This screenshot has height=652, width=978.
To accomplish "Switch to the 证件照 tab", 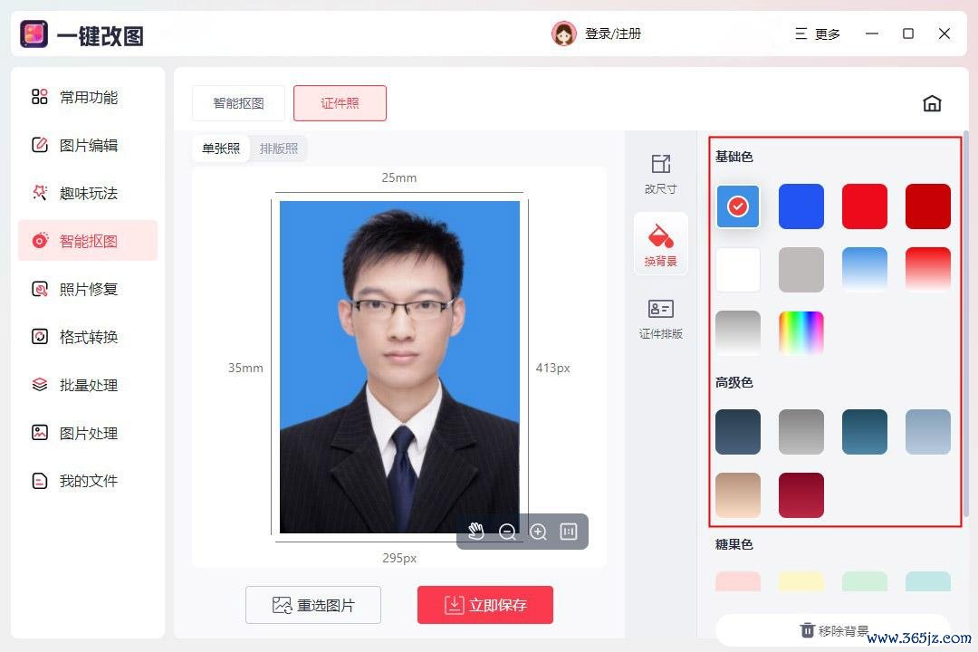I will click(x=340, y=103).
